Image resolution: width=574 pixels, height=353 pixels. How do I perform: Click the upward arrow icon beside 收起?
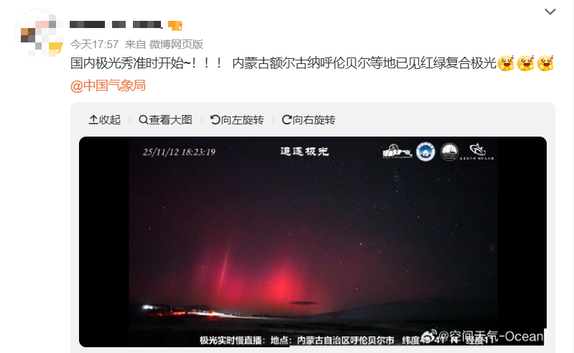(x=93, y=120)
